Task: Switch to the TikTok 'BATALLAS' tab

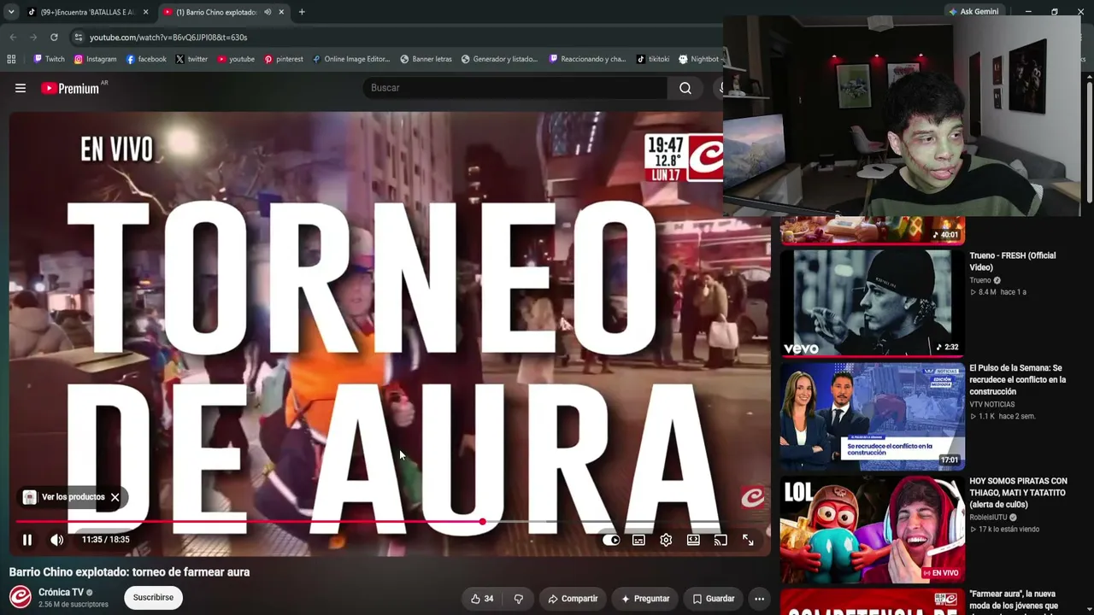Action: pyautogui.click(x=88, y=12)
